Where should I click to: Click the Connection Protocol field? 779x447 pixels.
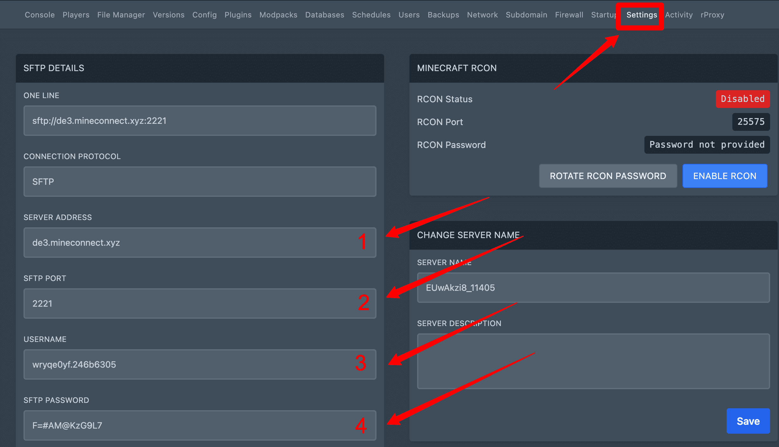(200, 182)
